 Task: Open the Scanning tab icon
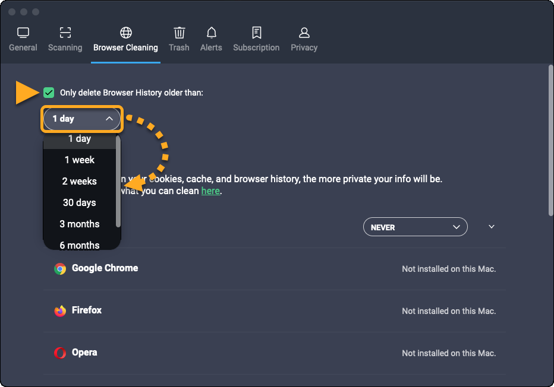pyautogui.click(x=65, y=33)
